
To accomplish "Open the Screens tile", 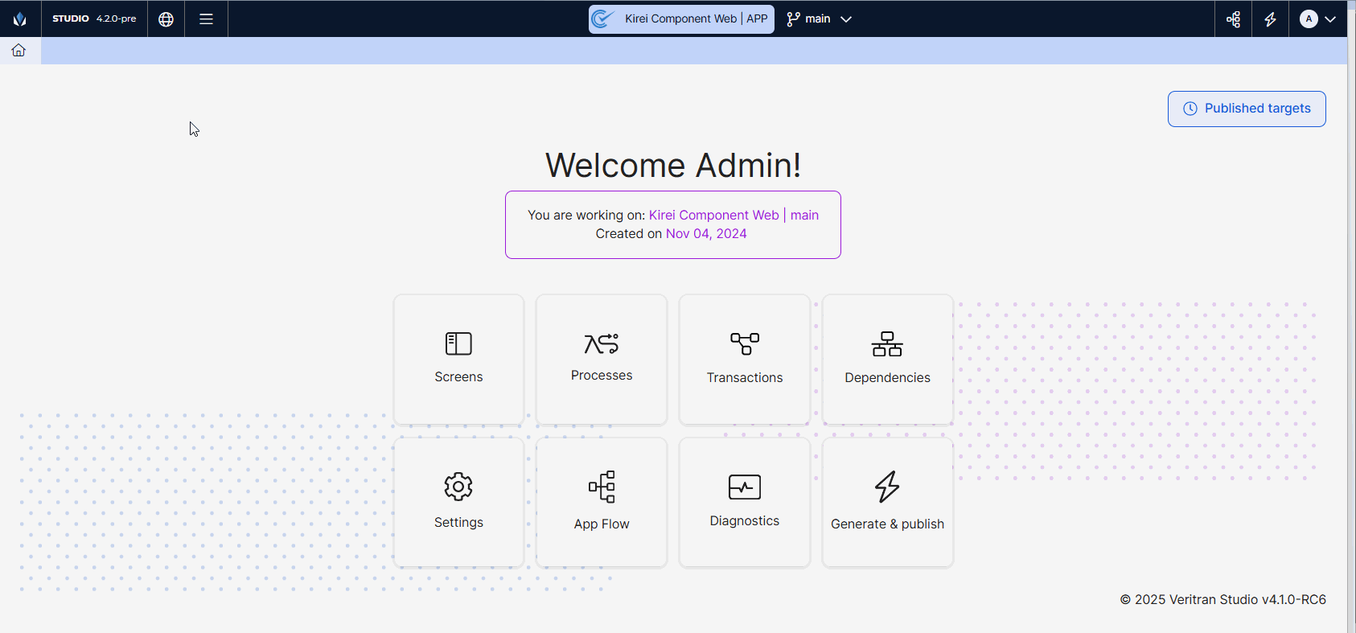I will pos(458,359).
